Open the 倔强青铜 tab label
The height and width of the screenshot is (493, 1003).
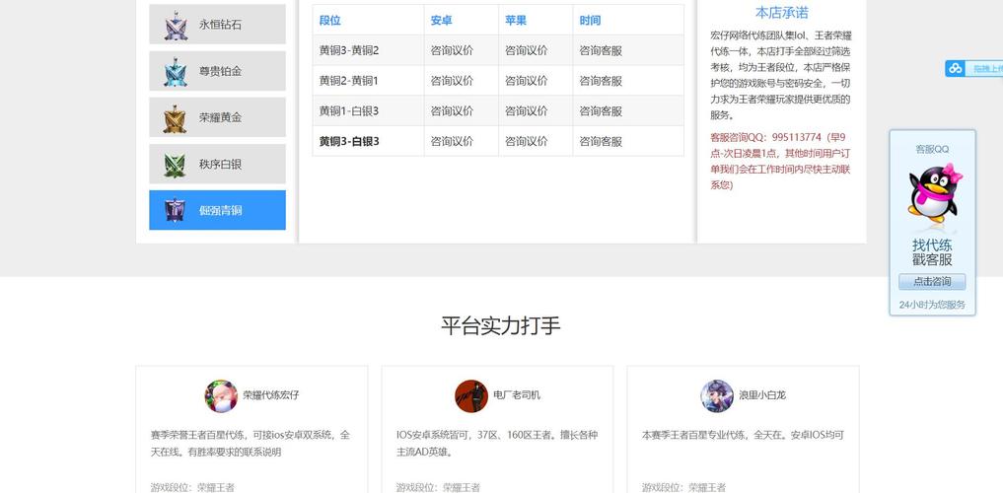pos(220,210)
